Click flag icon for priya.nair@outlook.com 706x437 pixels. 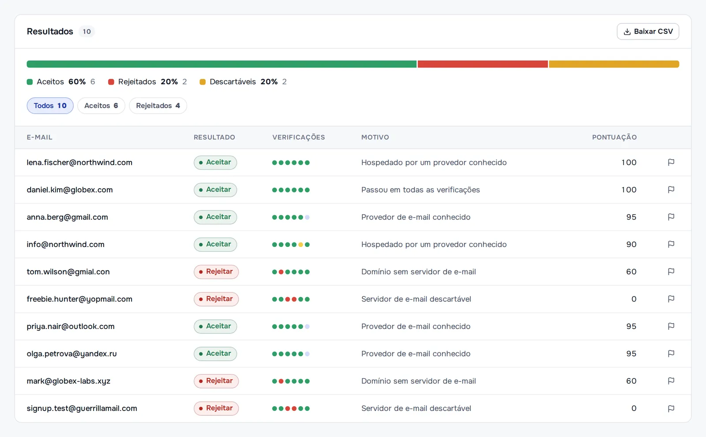pos(671,326)
